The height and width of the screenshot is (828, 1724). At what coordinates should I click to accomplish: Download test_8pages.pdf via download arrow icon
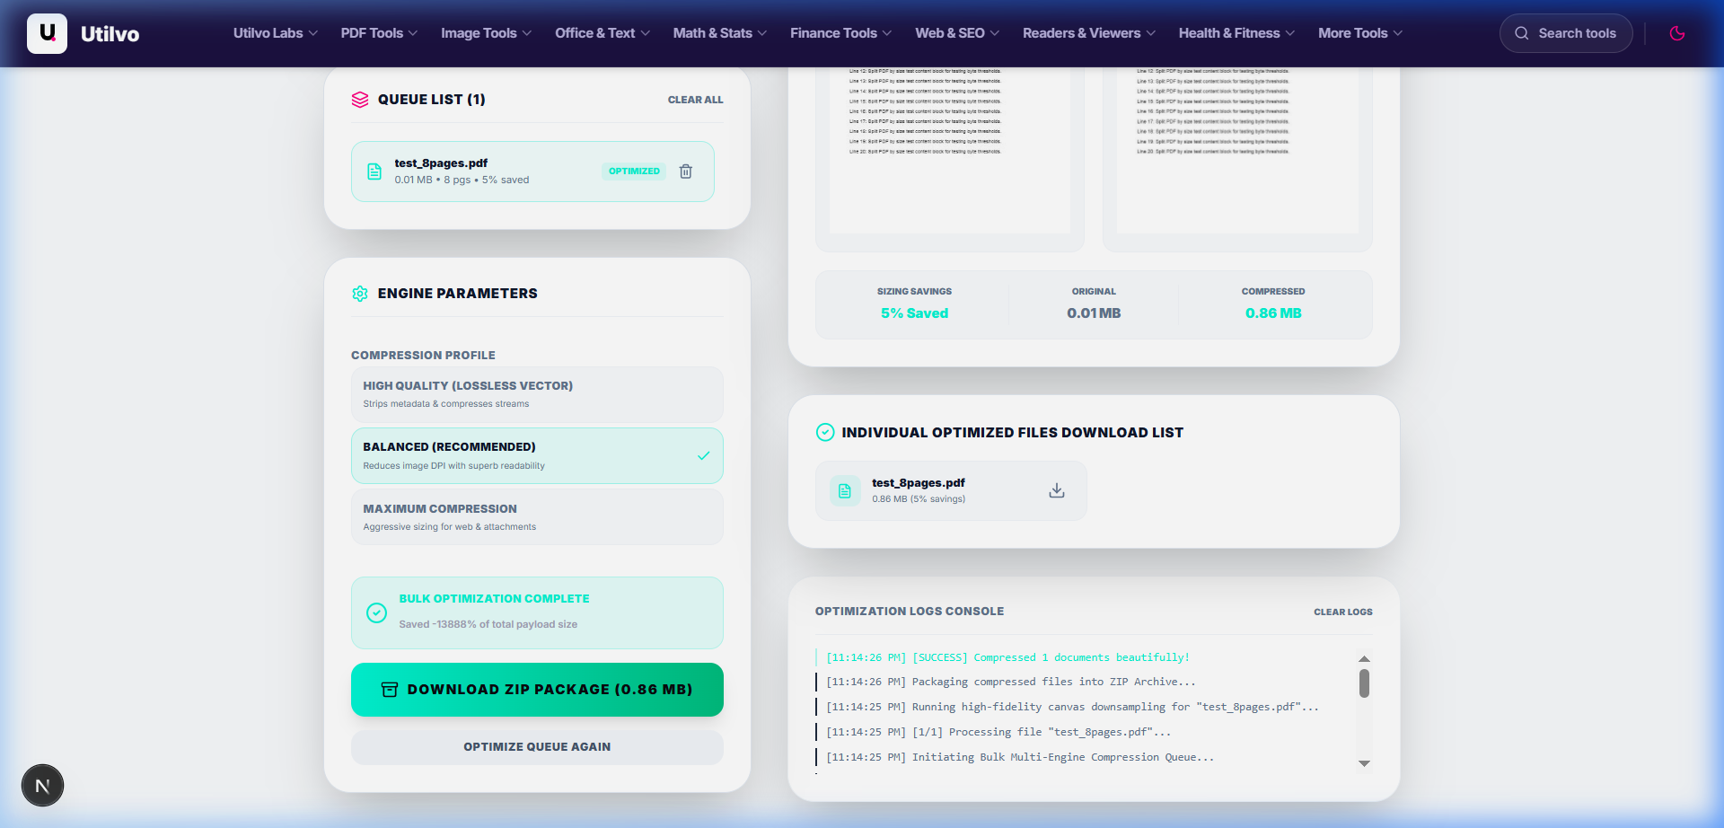pyautogui.click(x=1057, y=490)
